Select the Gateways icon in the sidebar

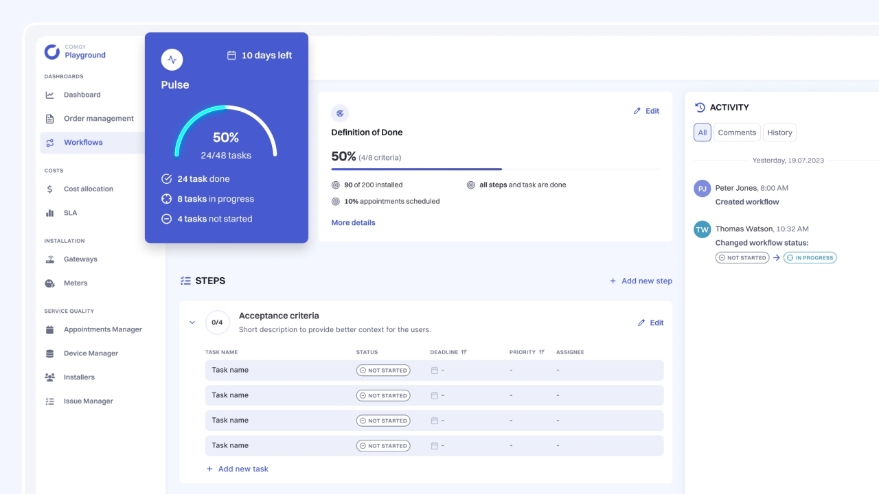(x=49, y=259)
